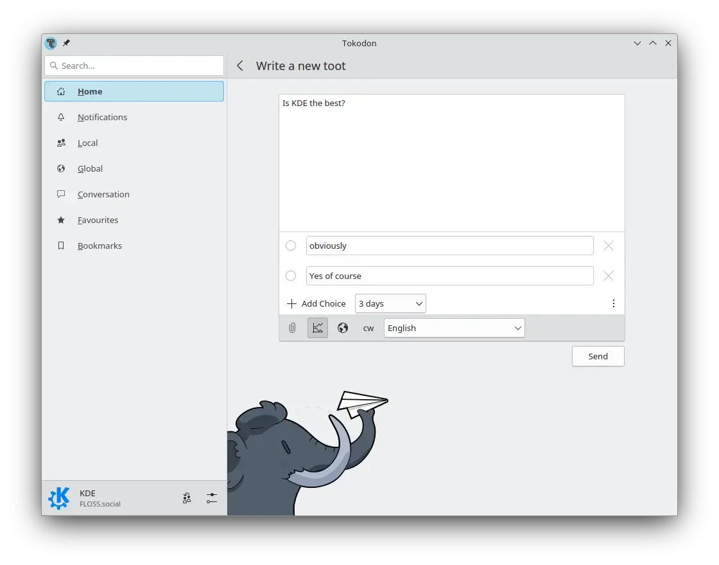Click the attach file paperclip icon
719x565 pixels.
(292, 328)
